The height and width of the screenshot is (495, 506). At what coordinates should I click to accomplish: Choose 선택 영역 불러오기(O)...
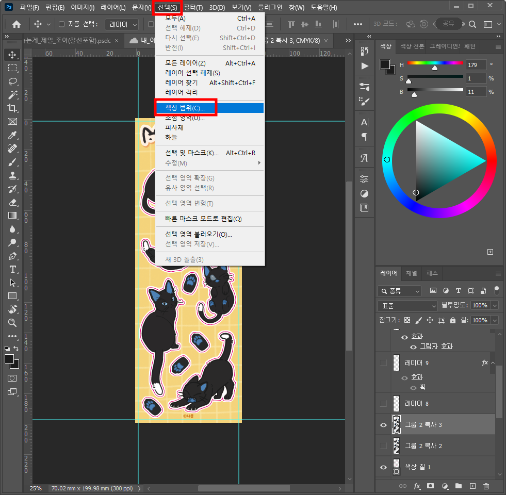tap(210, 234)
